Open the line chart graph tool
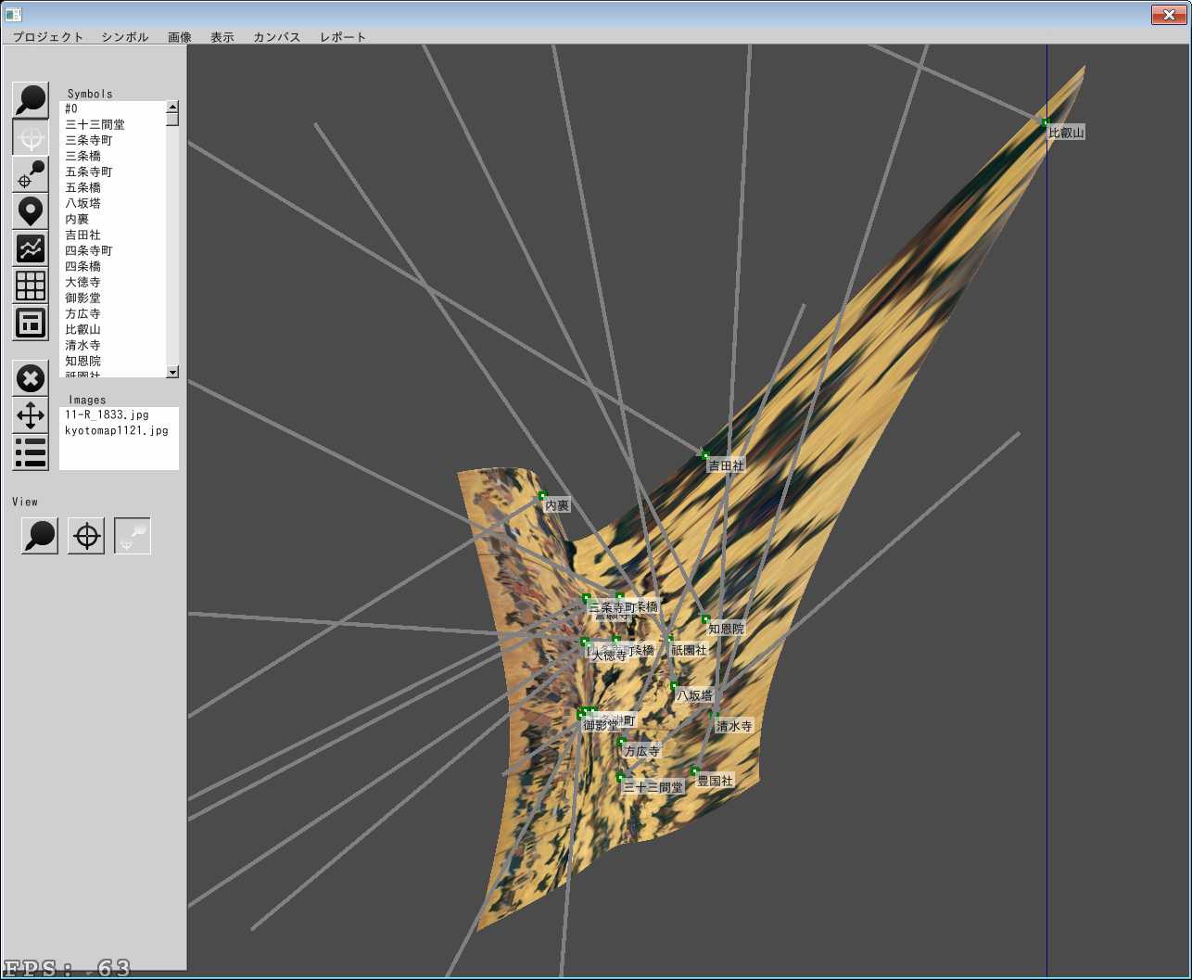 click(31, 248)
